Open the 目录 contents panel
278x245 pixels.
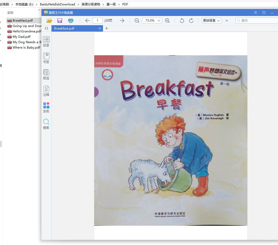click(x=46, y=42)
